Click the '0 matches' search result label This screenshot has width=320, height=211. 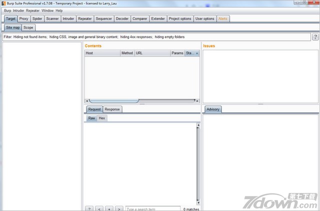[x=191, y=209]
